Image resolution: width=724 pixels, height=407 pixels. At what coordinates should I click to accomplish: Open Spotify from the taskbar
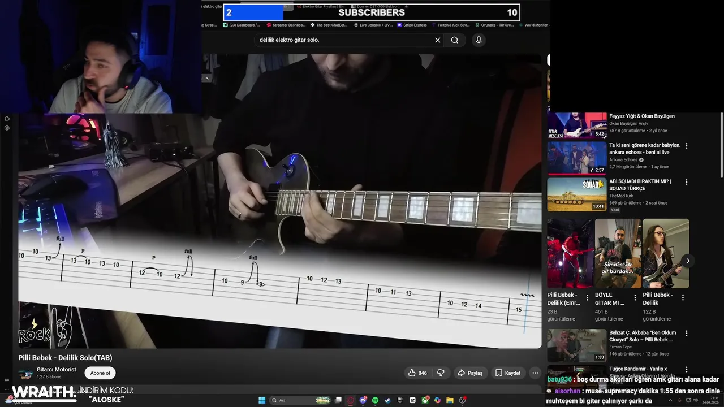coord(375,400)
